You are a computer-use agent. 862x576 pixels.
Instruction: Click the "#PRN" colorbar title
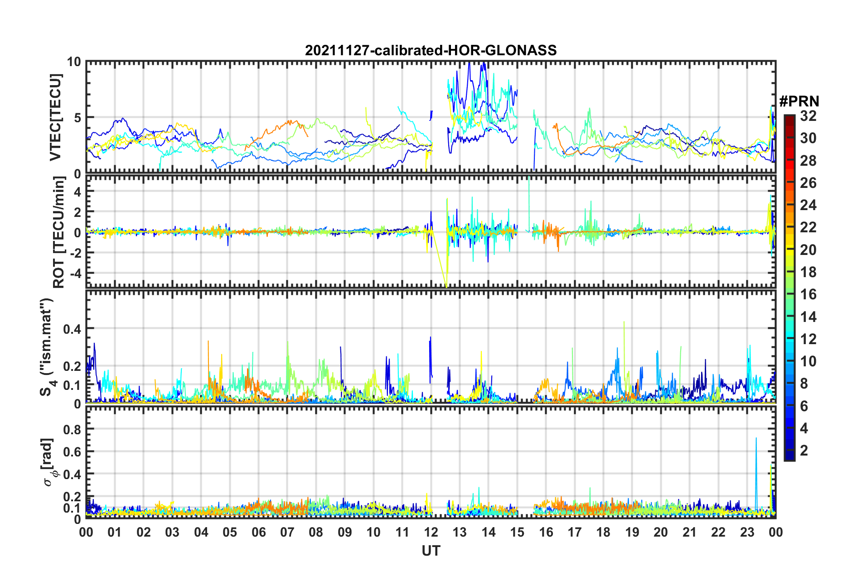(799, 101)
